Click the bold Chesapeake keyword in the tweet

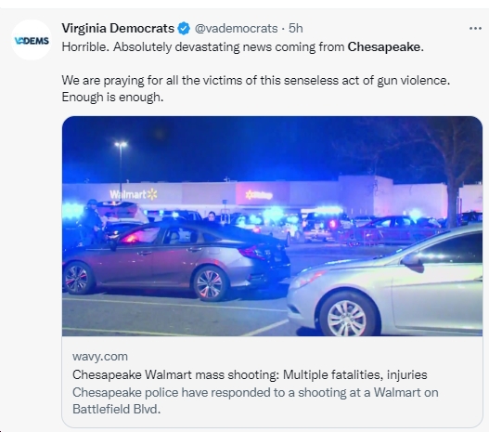384,46
